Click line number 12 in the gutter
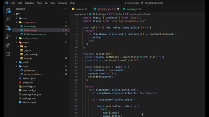 76,54
